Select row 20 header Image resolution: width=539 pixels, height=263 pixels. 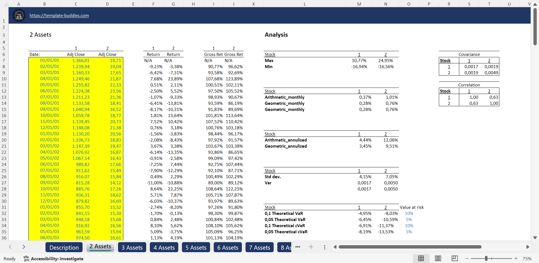[x=4, y=140]
